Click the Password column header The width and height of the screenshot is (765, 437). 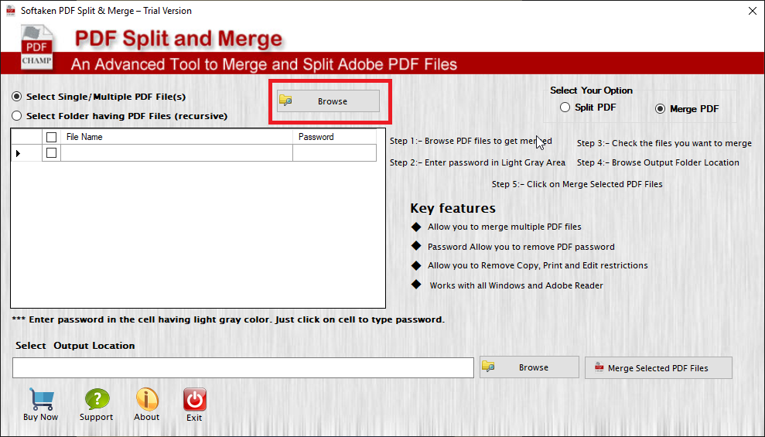click(335, 137)
